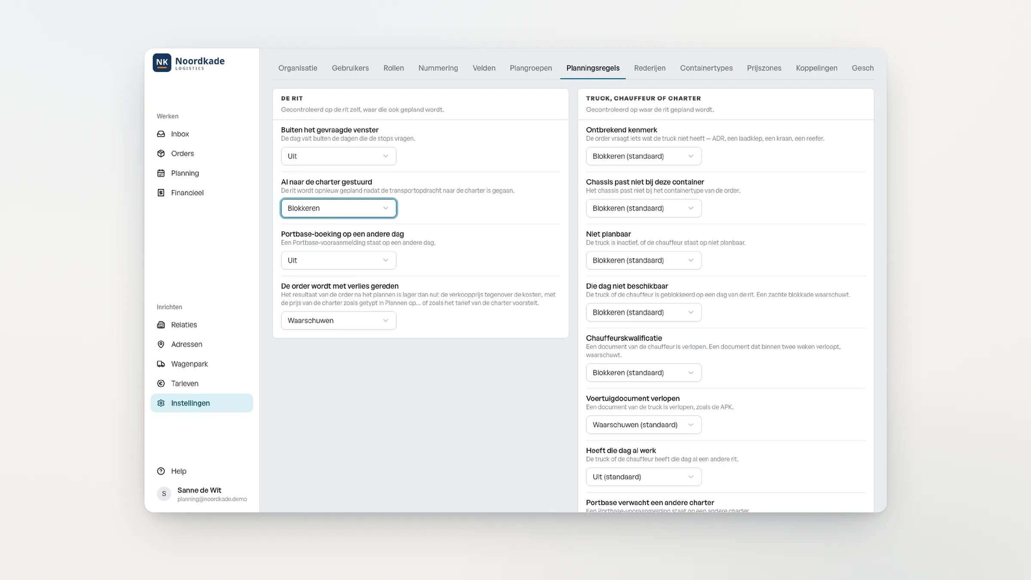Switch to the Velden tab
Image resolution: width=1031 pixels, height=580 pixels.
tap(484, 68)
